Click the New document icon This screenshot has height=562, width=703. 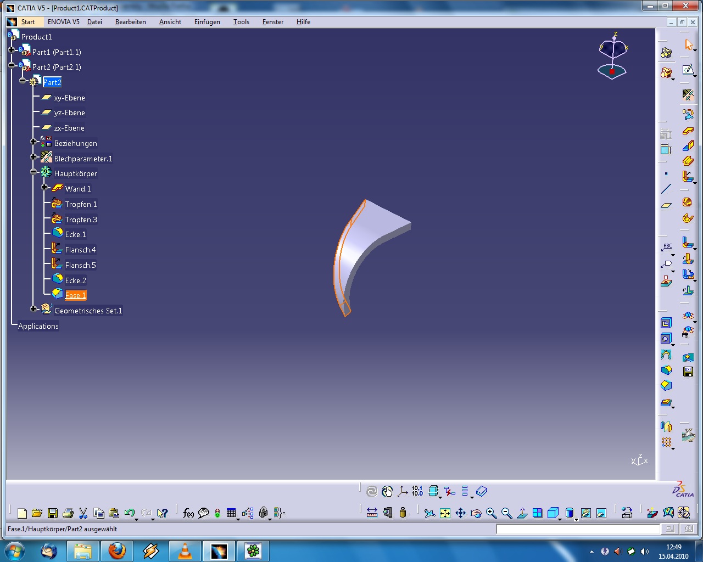[x=22, y=513]
